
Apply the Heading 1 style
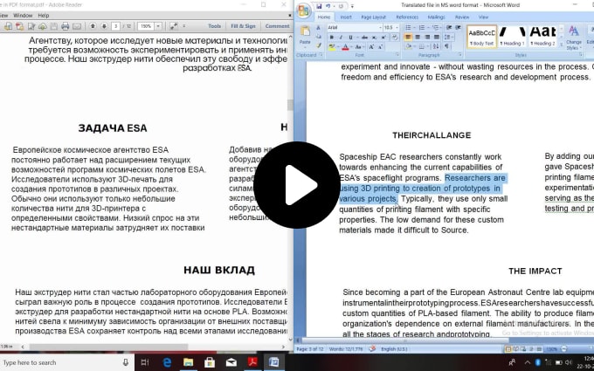(513, 37)
